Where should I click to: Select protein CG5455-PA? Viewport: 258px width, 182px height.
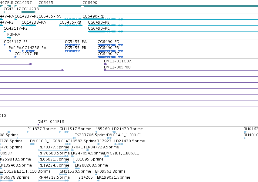[x=76, y=42]
